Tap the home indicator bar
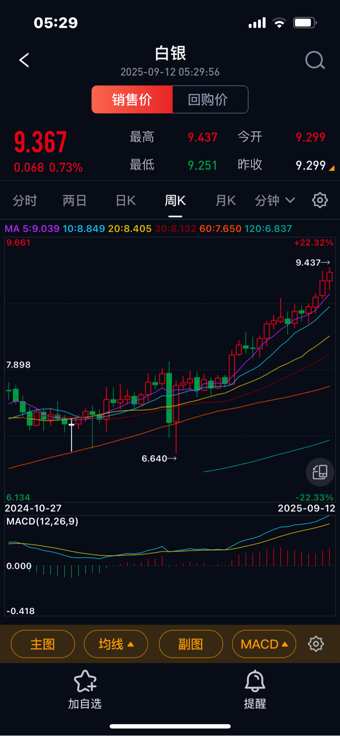Image resolution: width=340 pixels, height=736 pixels. click(170, 726)
